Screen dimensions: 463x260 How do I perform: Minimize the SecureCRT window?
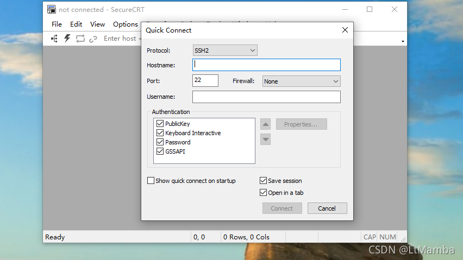pyautogui.click(x=345, y=9)
